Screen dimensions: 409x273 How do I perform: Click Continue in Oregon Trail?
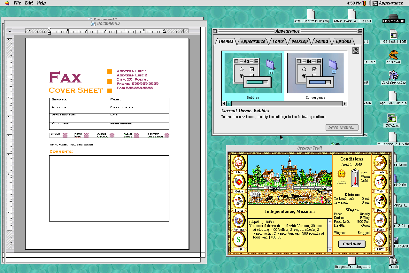point(352,244)
